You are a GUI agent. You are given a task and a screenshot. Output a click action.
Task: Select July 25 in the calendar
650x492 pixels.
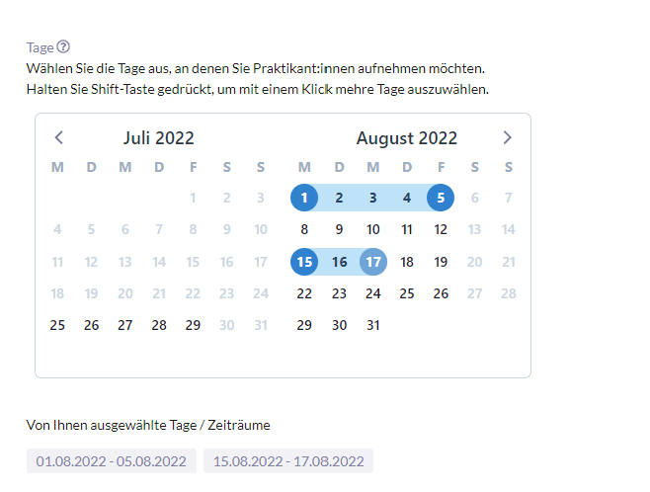(57, 325)
